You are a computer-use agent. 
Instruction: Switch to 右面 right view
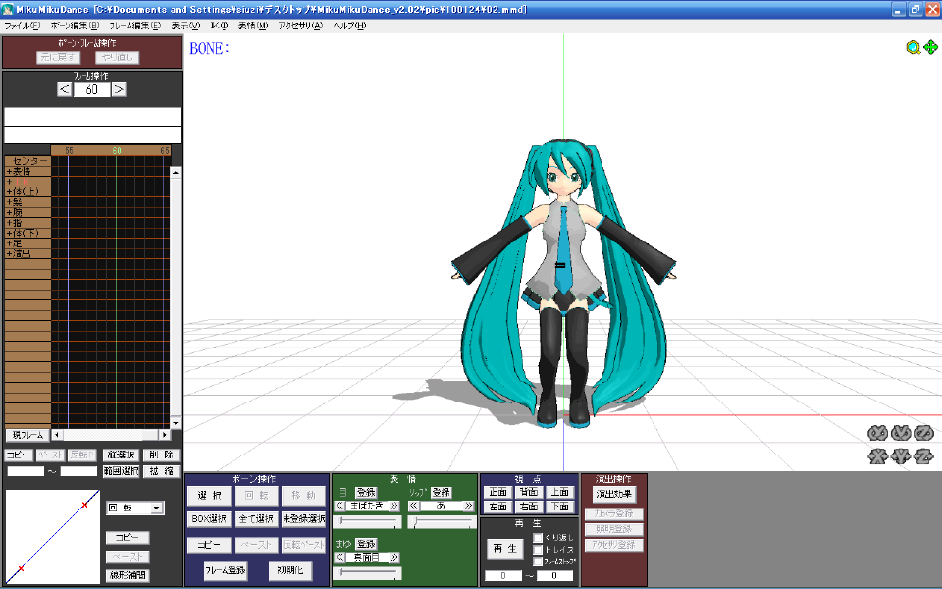tap(529, 507)
